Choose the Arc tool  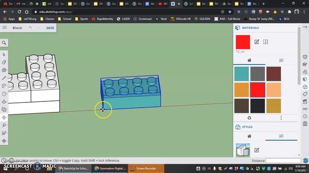pyautogui.click(x=4, y=86)
